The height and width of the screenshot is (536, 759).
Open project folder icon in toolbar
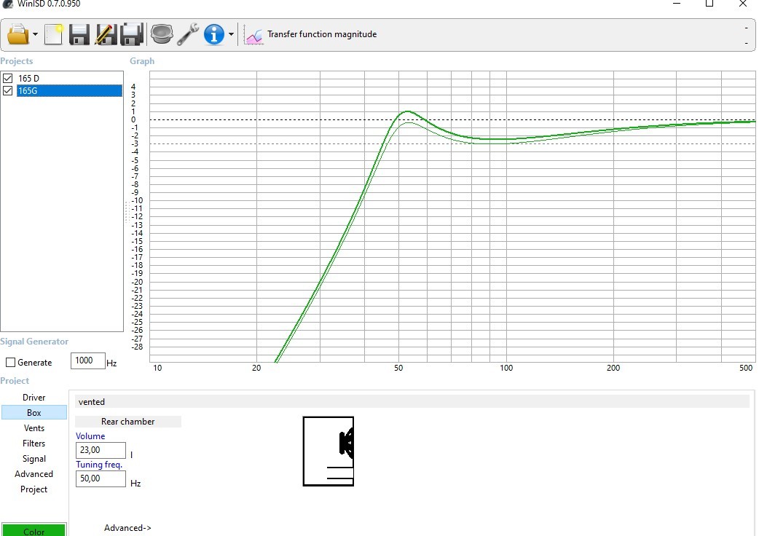(18, 34)
